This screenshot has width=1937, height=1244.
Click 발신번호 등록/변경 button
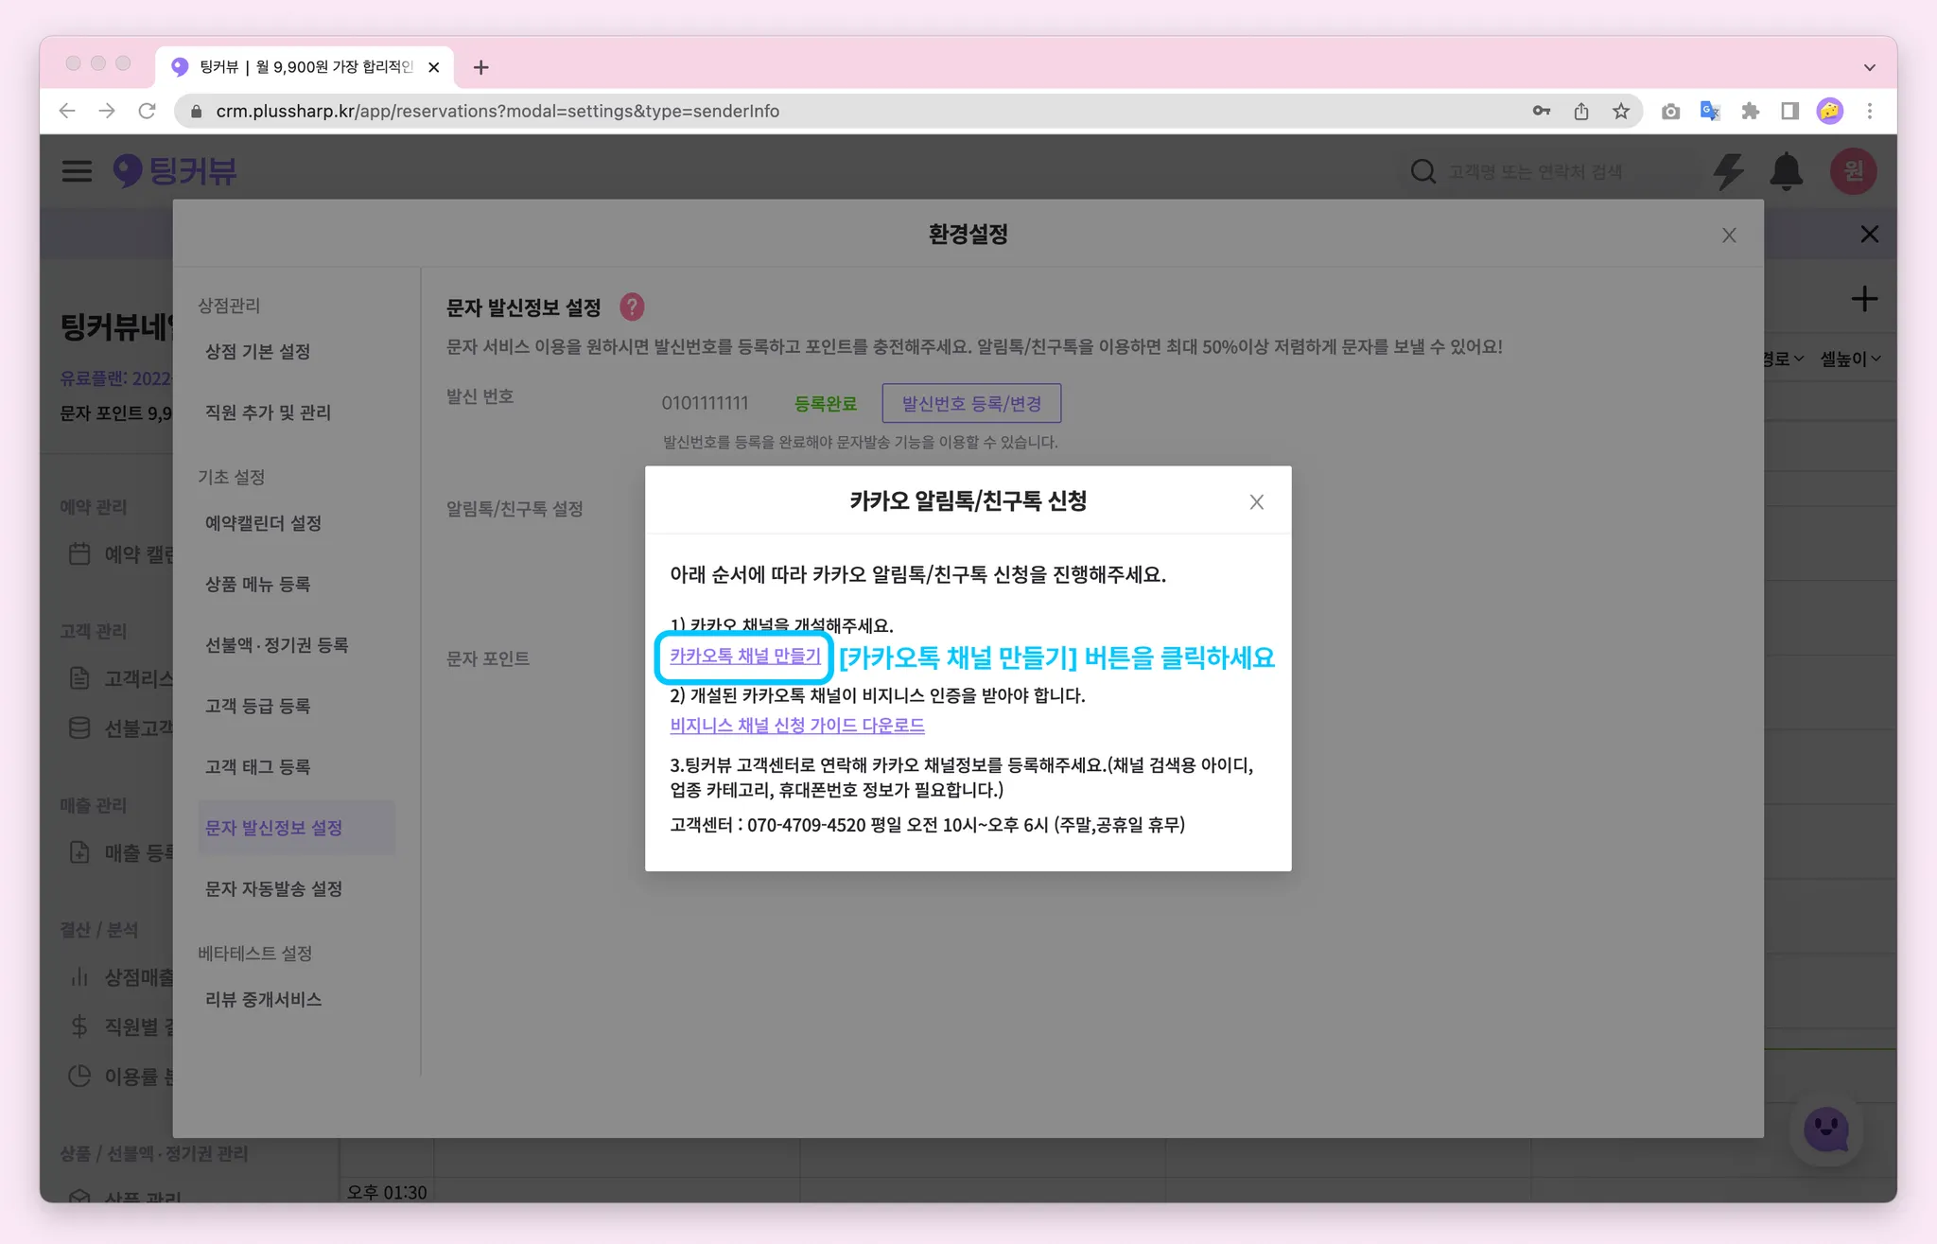970,404
